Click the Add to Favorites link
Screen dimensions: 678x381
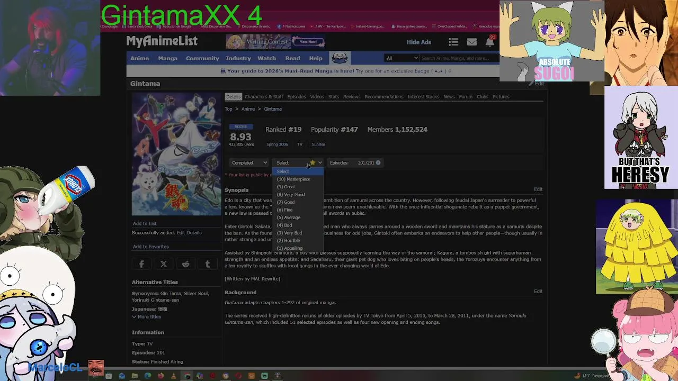coord(151,247)
